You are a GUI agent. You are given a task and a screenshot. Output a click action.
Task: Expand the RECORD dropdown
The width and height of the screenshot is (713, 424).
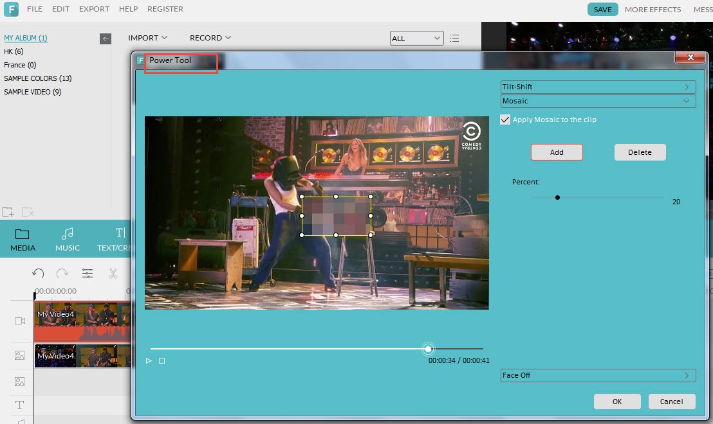point(210,38)
